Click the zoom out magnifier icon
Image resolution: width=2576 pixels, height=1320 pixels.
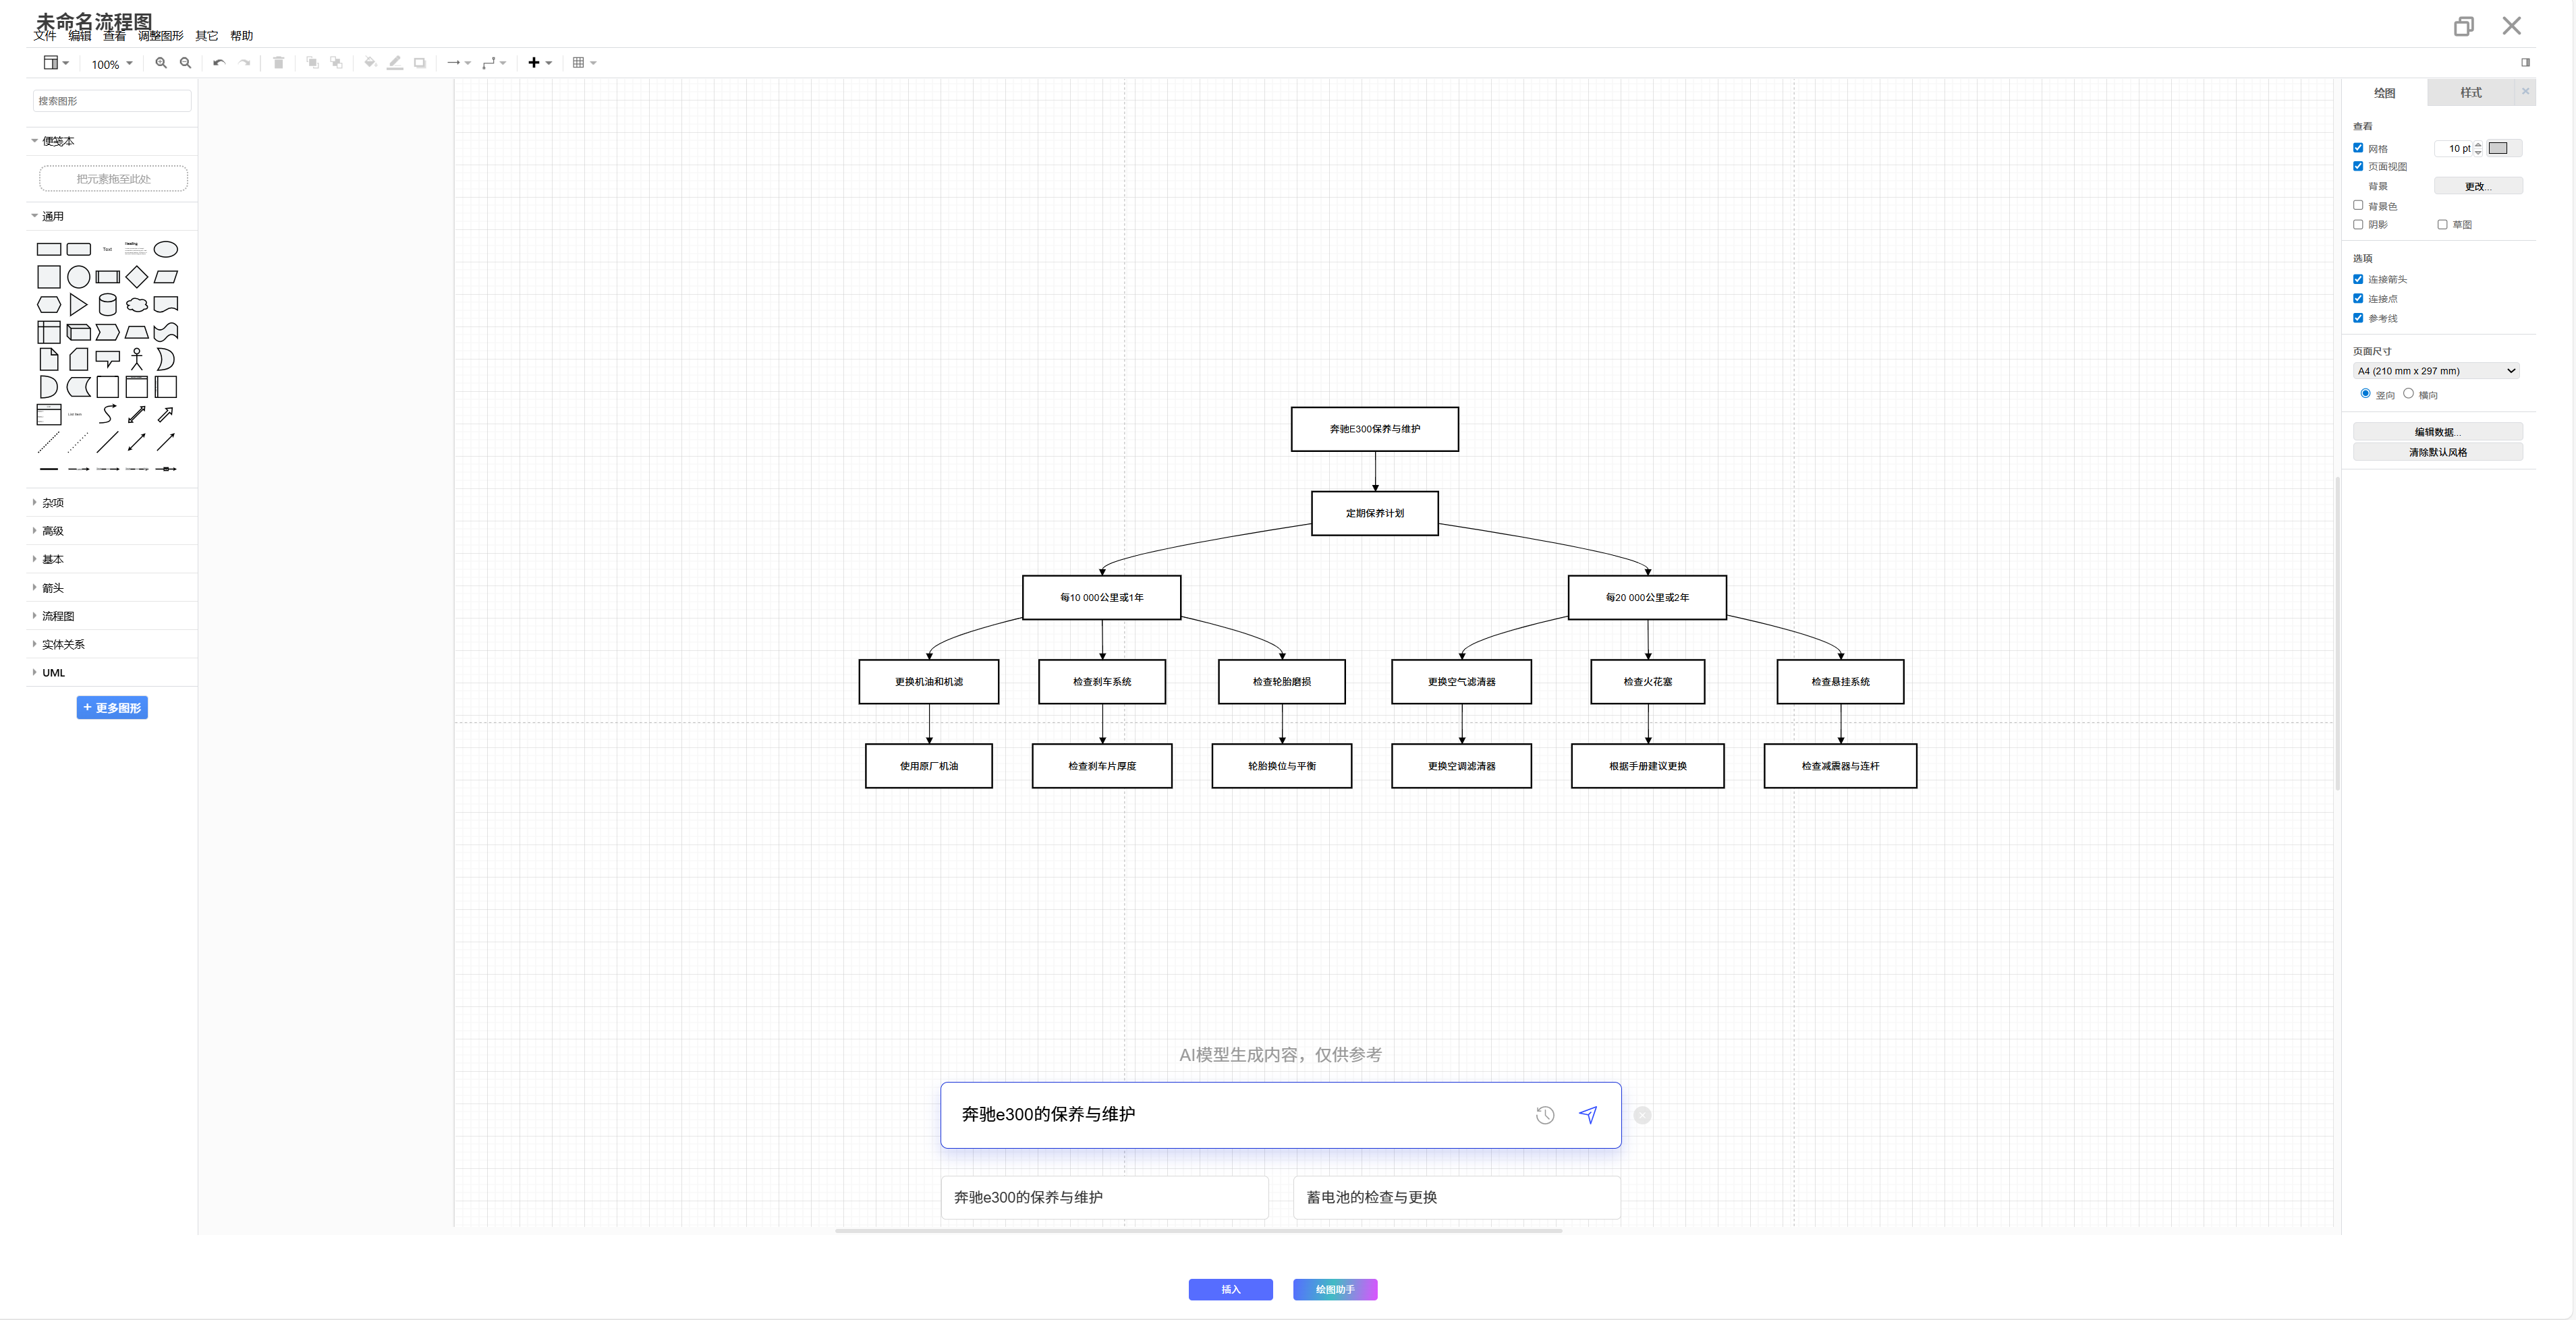(x=185, y=63)
